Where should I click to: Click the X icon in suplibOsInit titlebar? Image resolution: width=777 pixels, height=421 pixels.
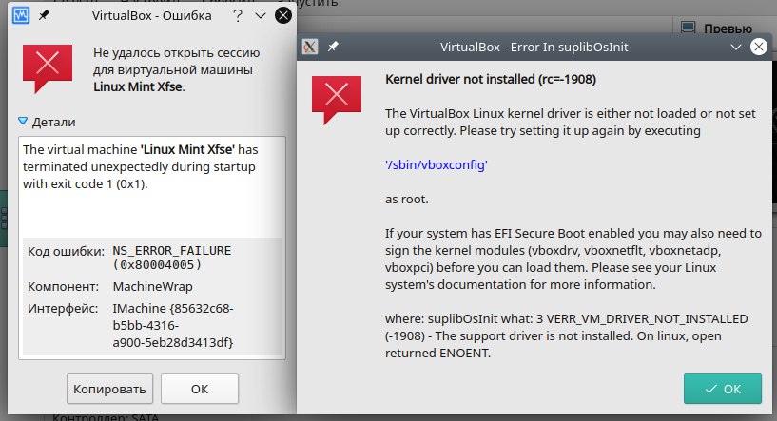pos(310,48)
